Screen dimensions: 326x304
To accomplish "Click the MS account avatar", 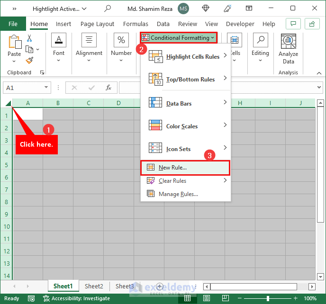I will (x=183, y=9).
